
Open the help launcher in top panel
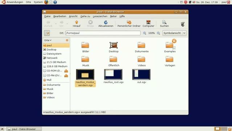55,2
